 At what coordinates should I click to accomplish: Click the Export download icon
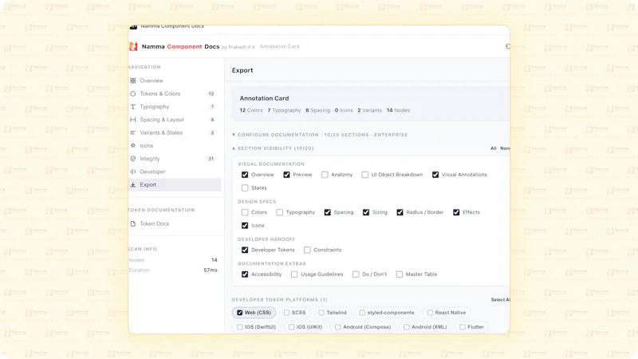(x=133, y=184)
